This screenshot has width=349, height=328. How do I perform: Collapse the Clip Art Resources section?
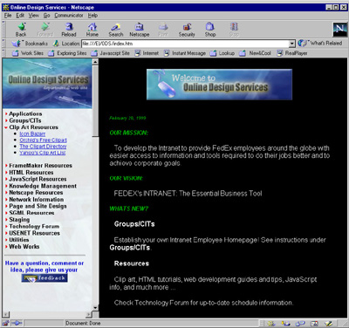[x=31, y=127]
